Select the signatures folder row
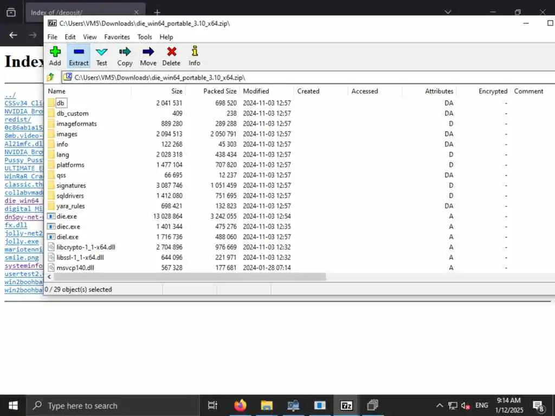This screenshot has height=416, width=555. pos(300,185)
